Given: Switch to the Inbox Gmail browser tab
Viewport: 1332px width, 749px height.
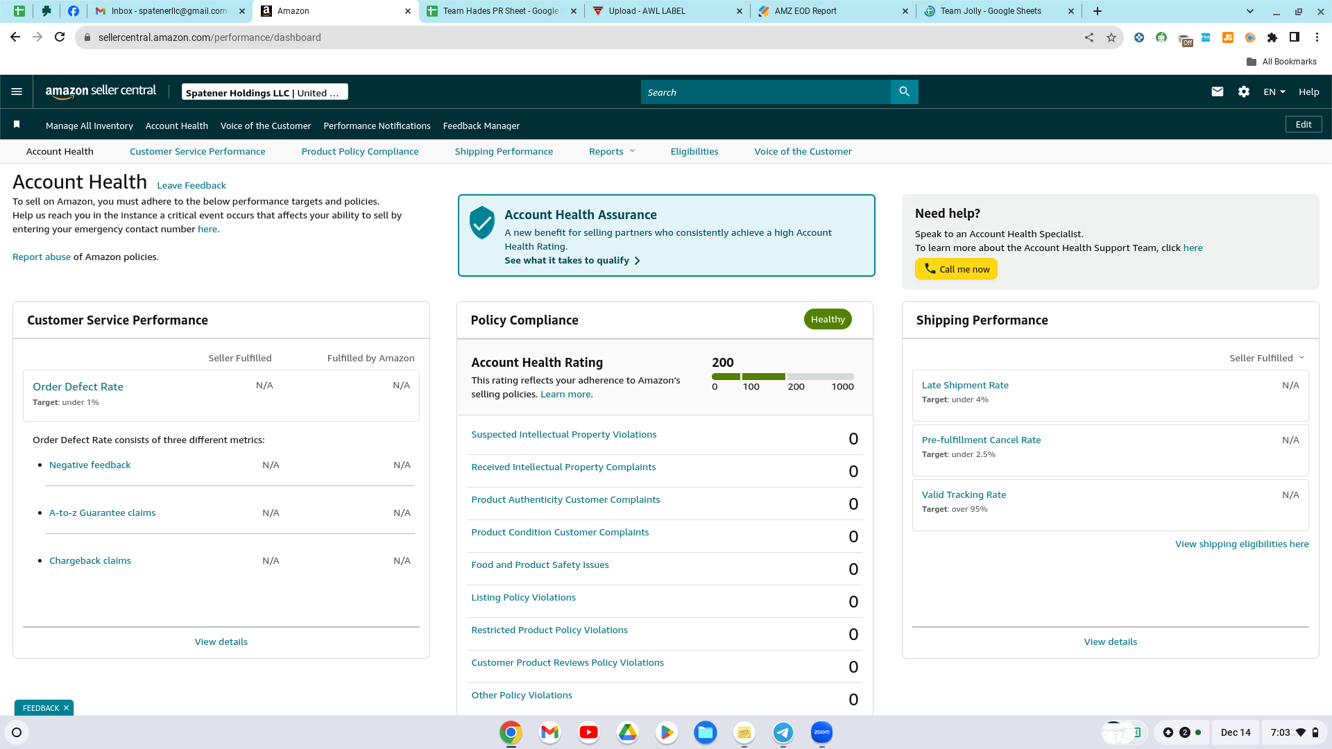Looking at the screenshot, I should pyautogui.click(x=170, y=11).
